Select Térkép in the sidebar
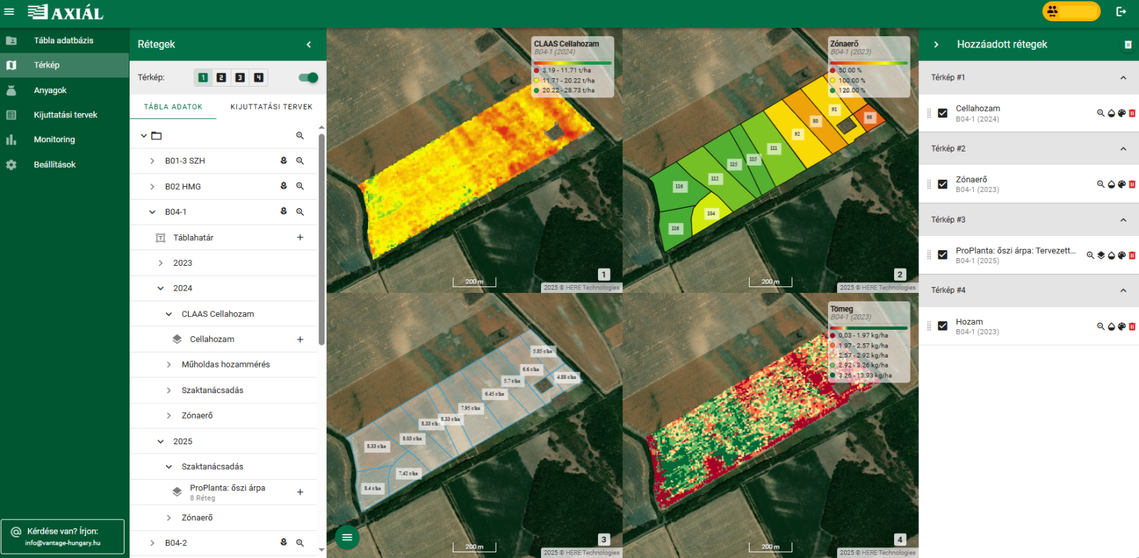Image resolution: width=1139 pixels, height=558 pixels. [x=64, y=65]
